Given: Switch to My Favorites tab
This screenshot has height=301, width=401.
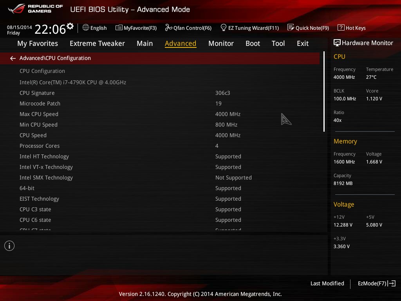Looking at the screenshot, I should [38, 44].
